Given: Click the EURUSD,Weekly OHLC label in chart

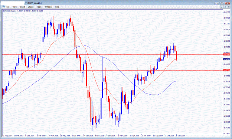Looking at the screenshot, I should (23, 11).
